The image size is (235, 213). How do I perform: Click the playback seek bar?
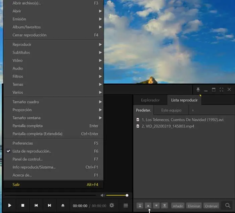50,195
